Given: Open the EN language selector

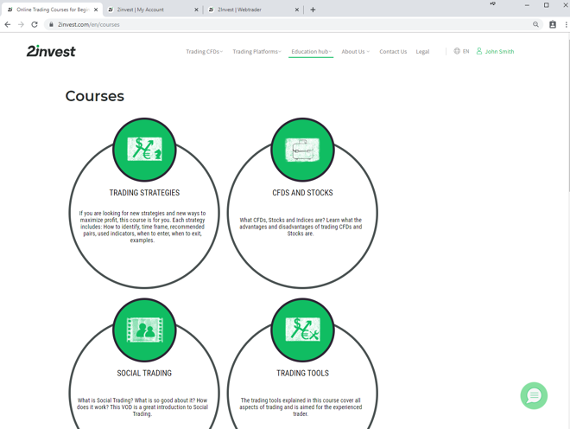Looking at the screenshot, I should 465,51.
